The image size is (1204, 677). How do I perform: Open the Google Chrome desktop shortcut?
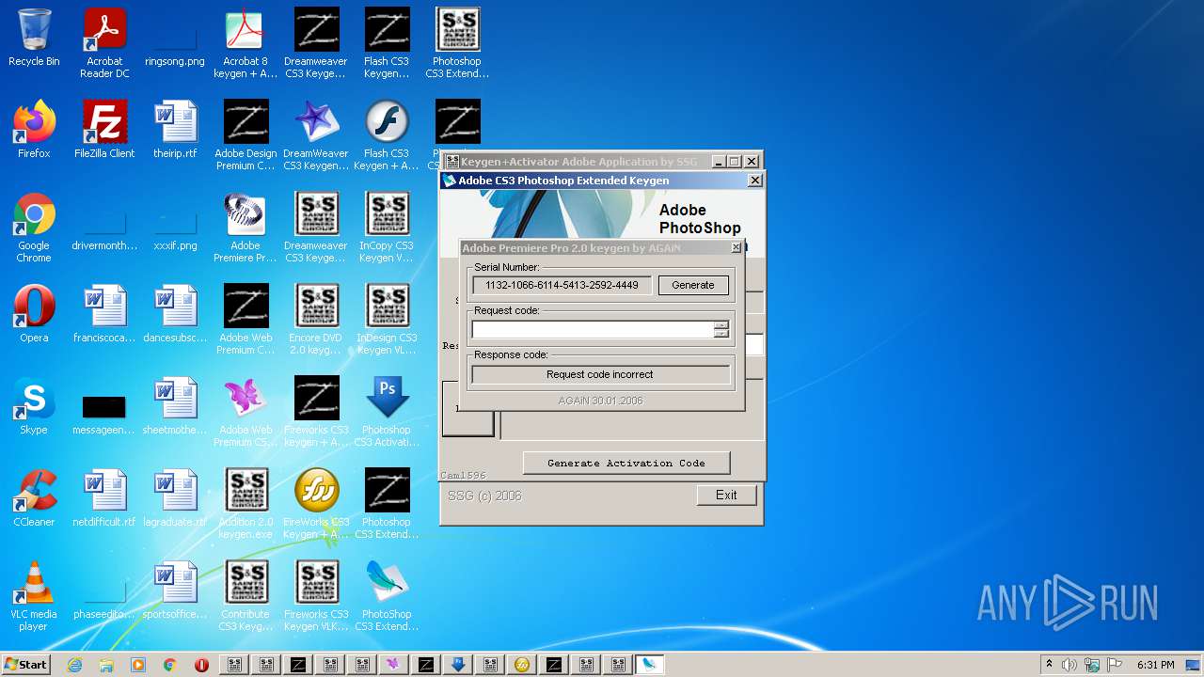pos(34,228)
